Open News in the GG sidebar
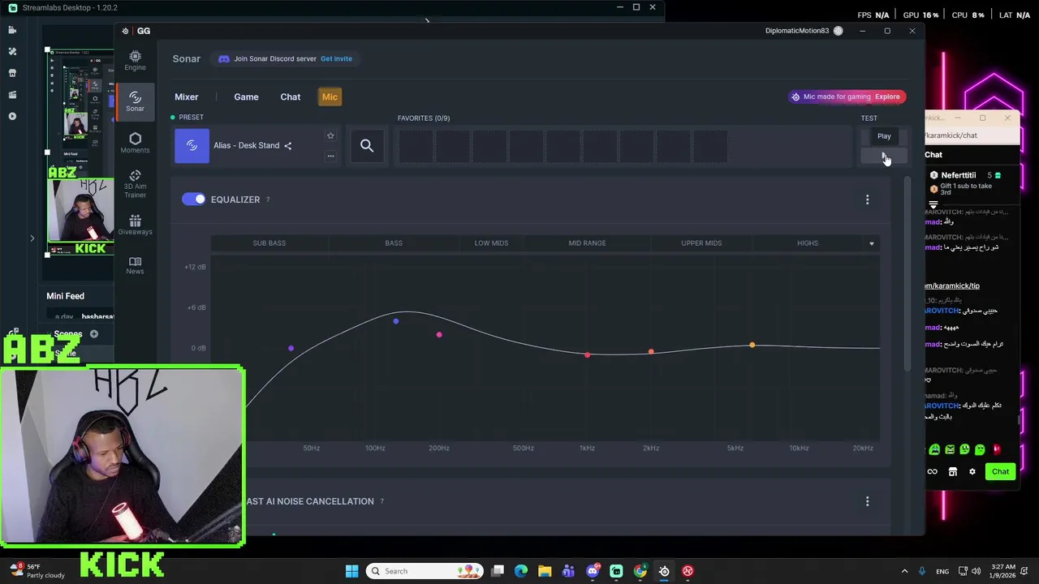Image resolution: width=1039 pixels, height=584 pixels. tap(135, 265)
